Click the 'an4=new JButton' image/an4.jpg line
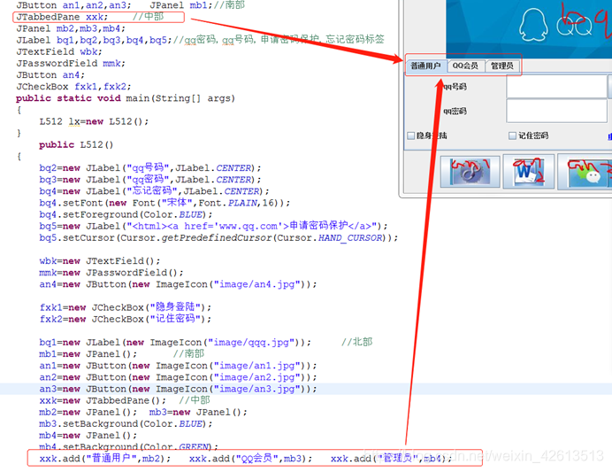 coord(178,284)
